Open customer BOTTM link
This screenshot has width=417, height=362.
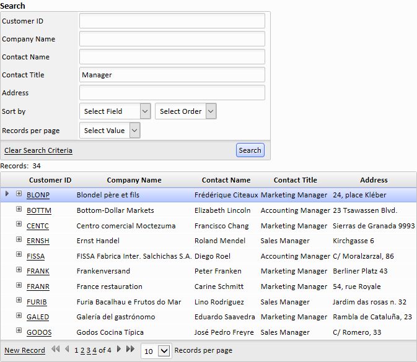click(x=39, y=210)
